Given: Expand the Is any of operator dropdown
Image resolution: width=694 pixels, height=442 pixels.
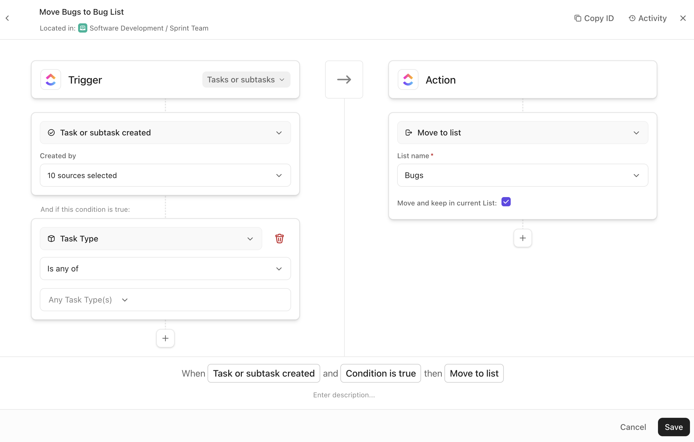Looking at the screenshot, I should (x=165, y=269).
